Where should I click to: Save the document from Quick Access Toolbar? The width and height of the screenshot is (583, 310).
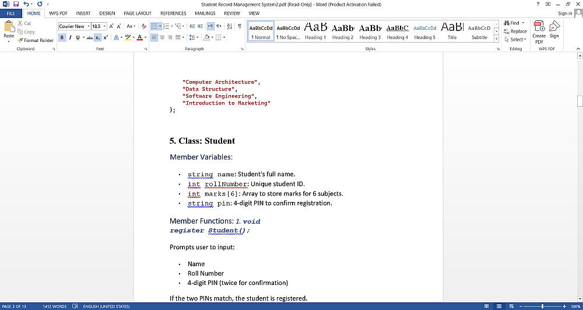coord(16,4)
